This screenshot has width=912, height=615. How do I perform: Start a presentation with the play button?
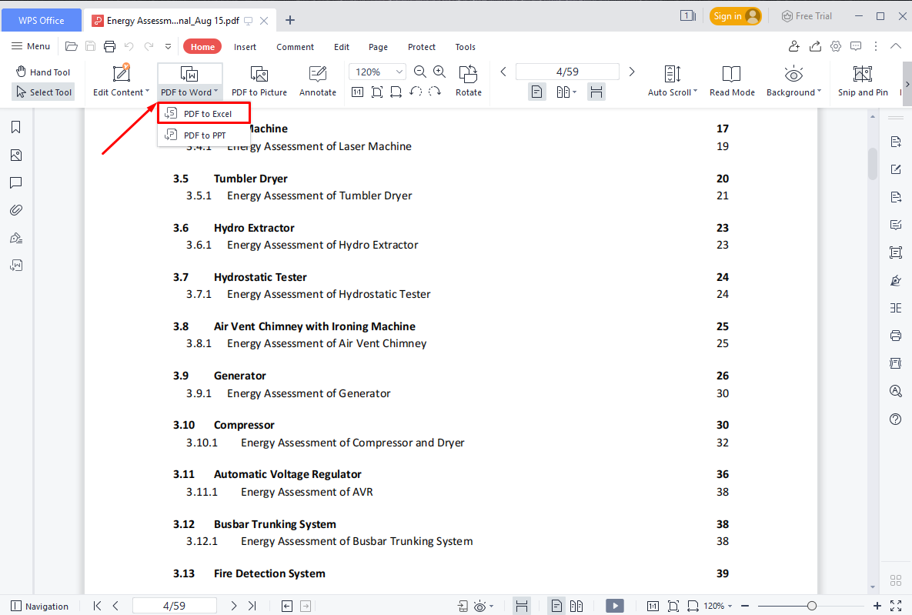coord(614,606)
